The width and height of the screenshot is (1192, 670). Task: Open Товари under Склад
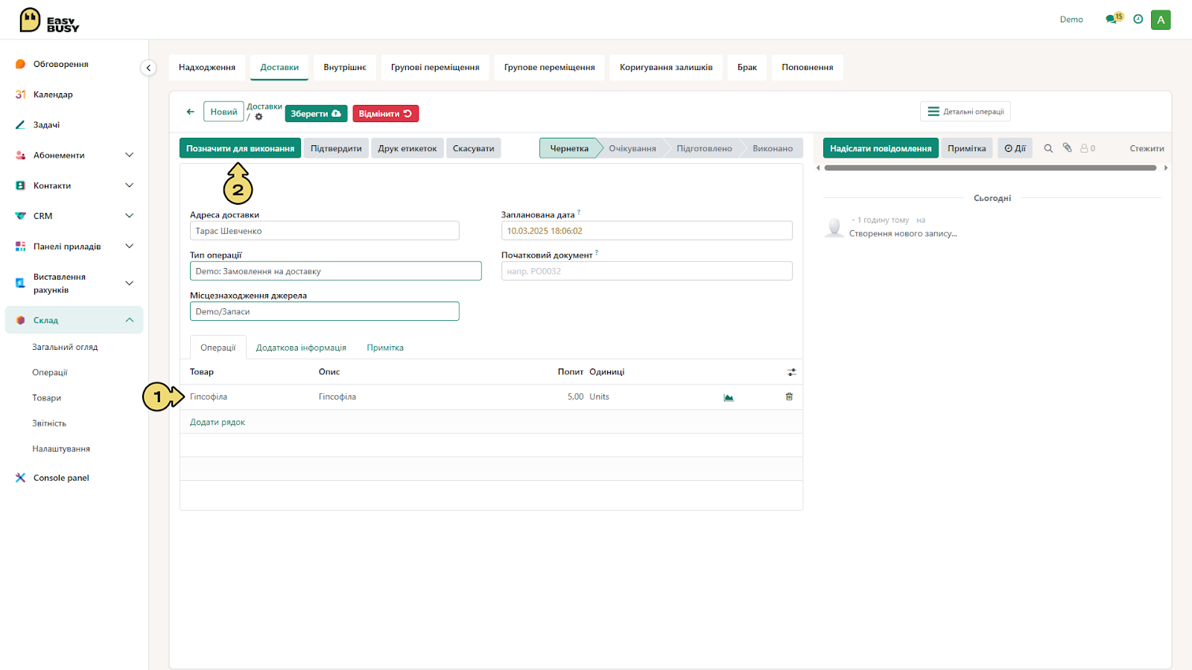pyautogui.click(x=47, y=398)
